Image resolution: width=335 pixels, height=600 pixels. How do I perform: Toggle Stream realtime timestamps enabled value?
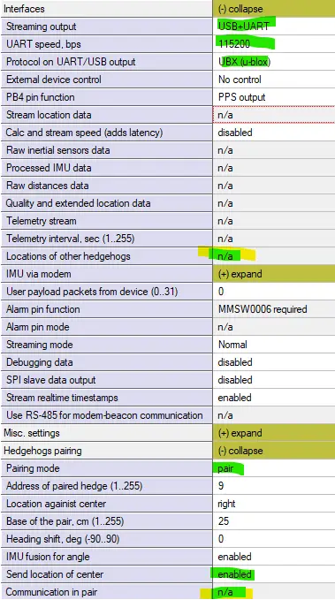(274, 398)
